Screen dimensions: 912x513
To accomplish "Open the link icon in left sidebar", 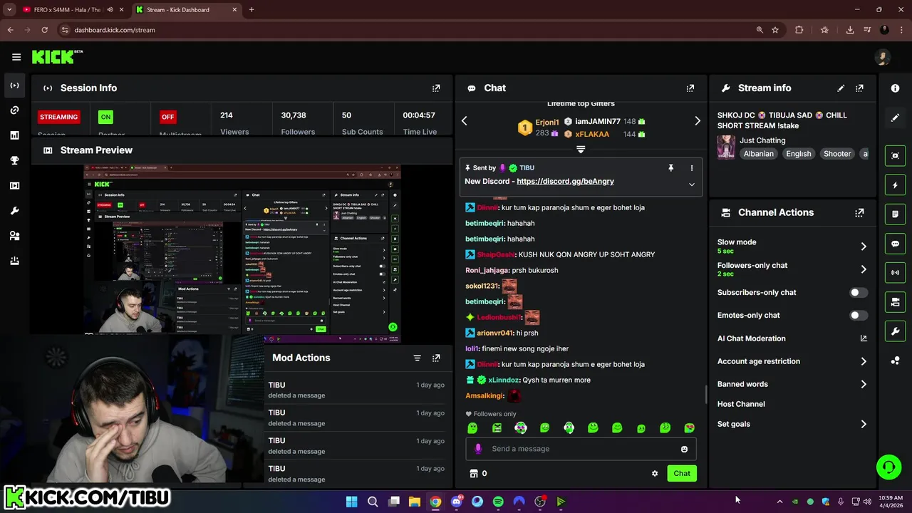I will 14,110.
